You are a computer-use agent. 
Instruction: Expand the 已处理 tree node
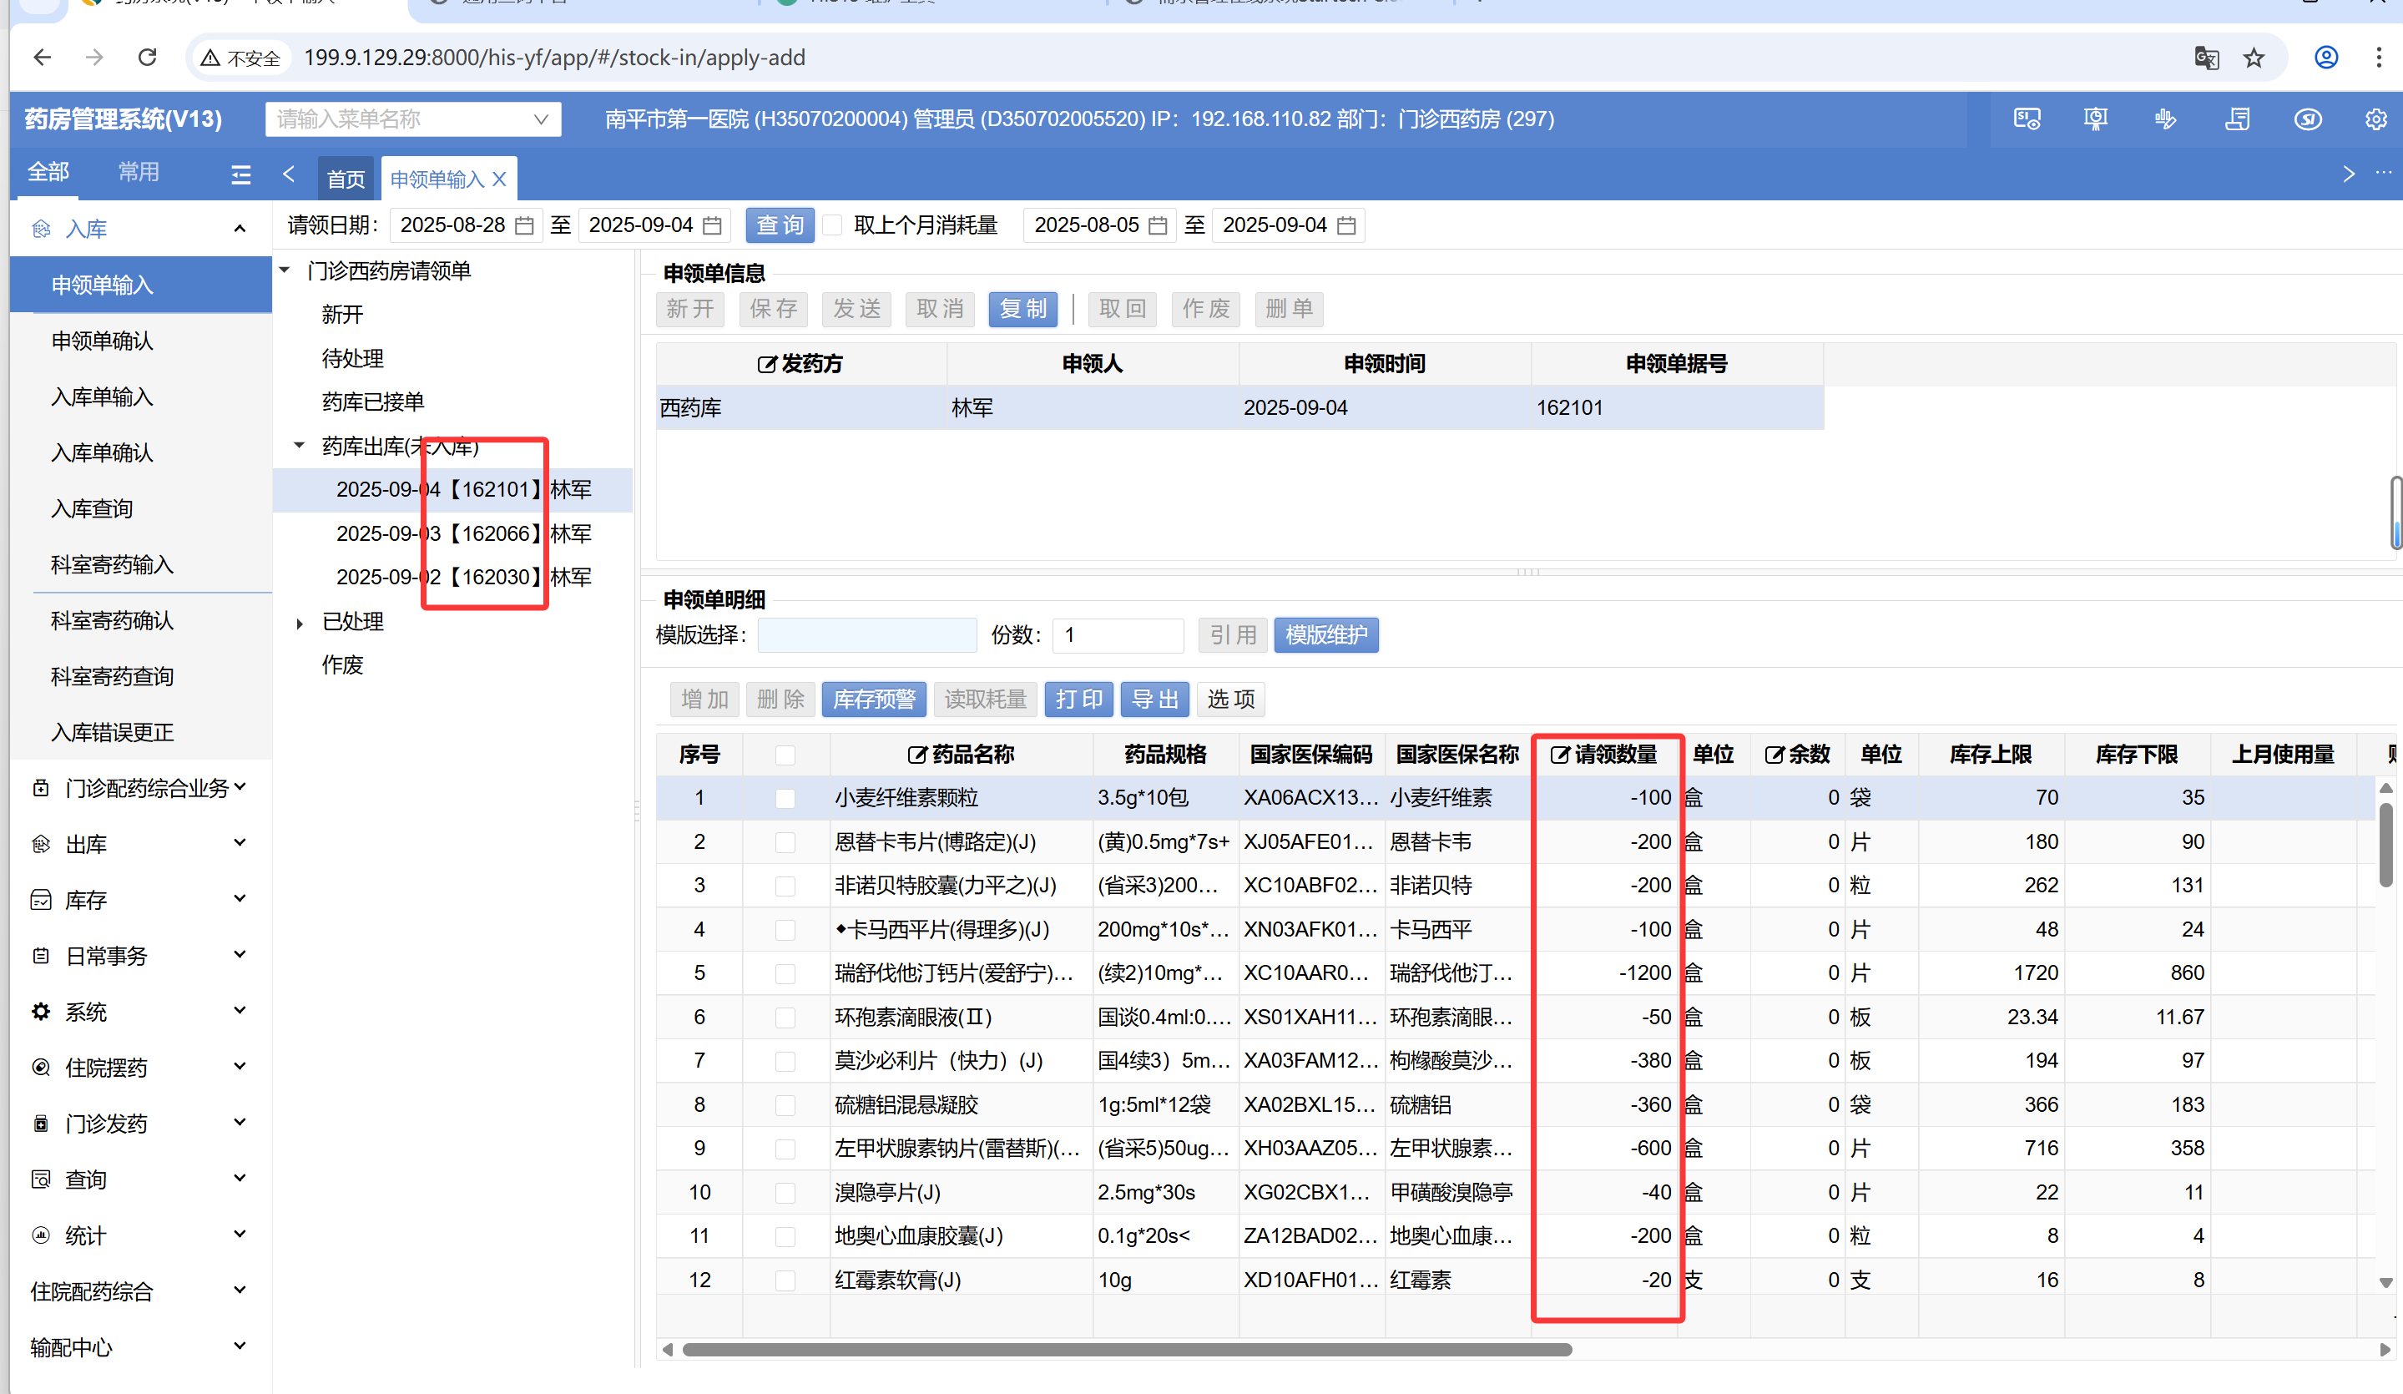tap(300, 623)
